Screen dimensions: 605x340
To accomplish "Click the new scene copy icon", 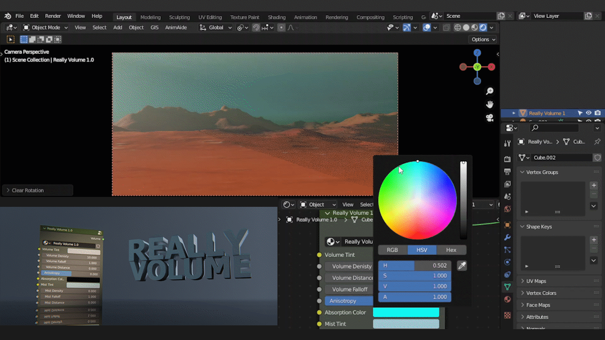I will 501,16.
